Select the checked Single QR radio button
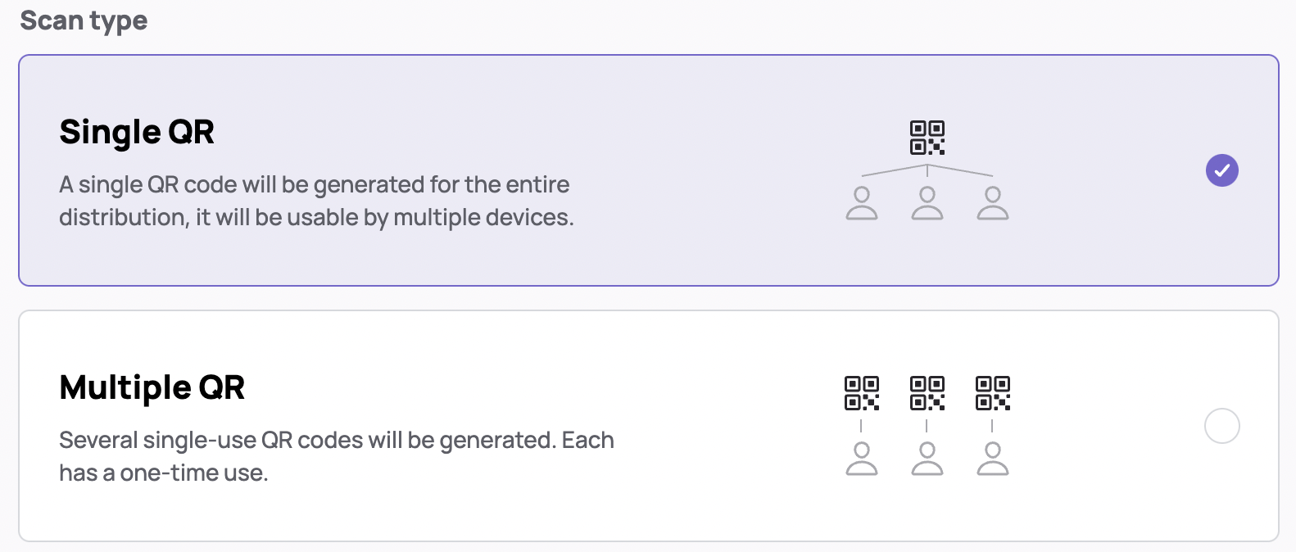The width and height of the screenshot is (1296, 552). point(1221,170)
